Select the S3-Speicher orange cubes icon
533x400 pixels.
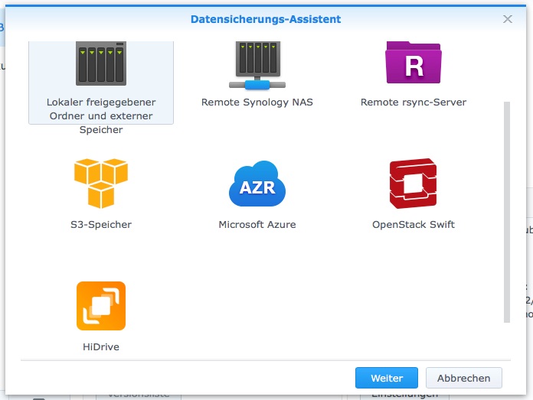101,184
